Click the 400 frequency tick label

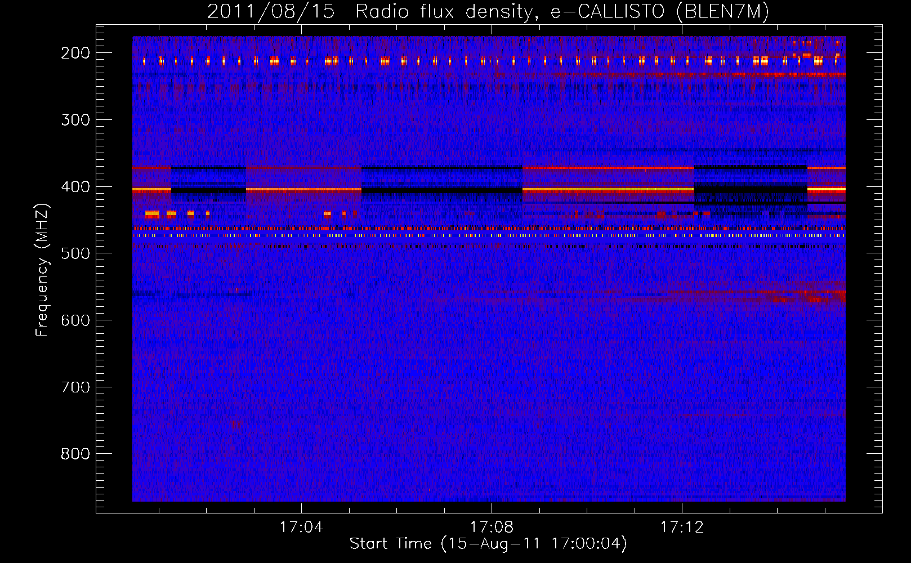click(75, 187)
